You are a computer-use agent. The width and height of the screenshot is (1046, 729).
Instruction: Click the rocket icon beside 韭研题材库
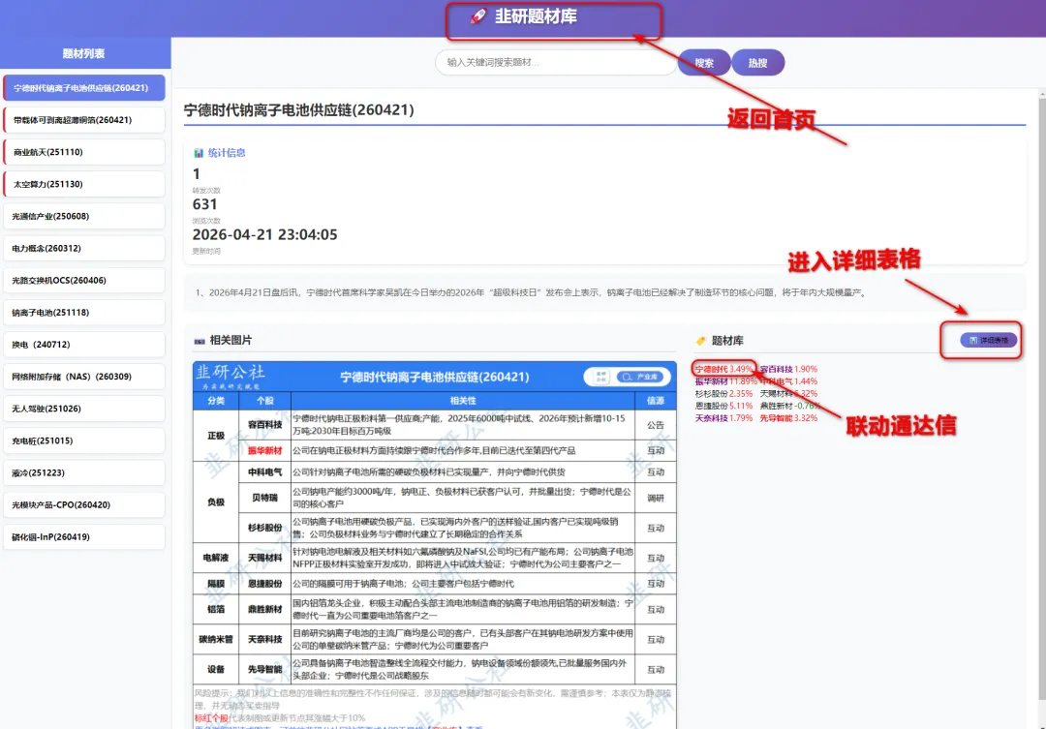478,16
